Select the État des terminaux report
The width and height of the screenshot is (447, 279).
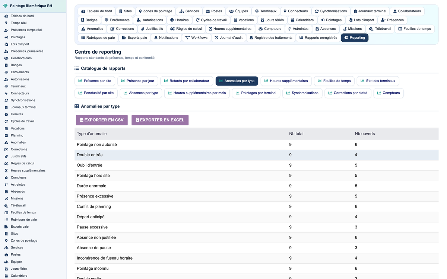(x=378, y=81)
